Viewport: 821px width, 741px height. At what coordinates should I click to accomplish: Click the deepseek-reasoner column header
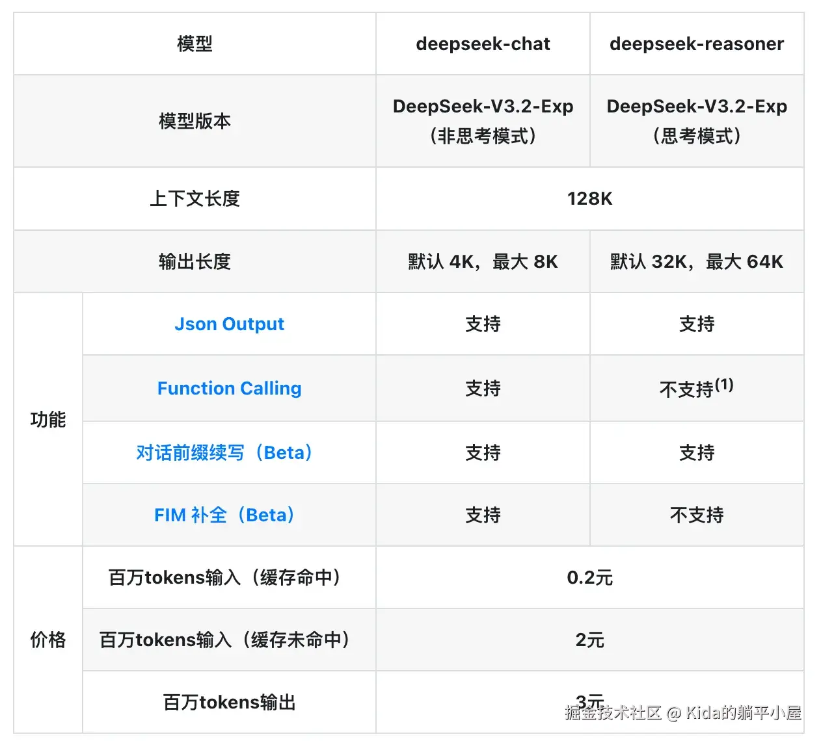click(697, 44)
